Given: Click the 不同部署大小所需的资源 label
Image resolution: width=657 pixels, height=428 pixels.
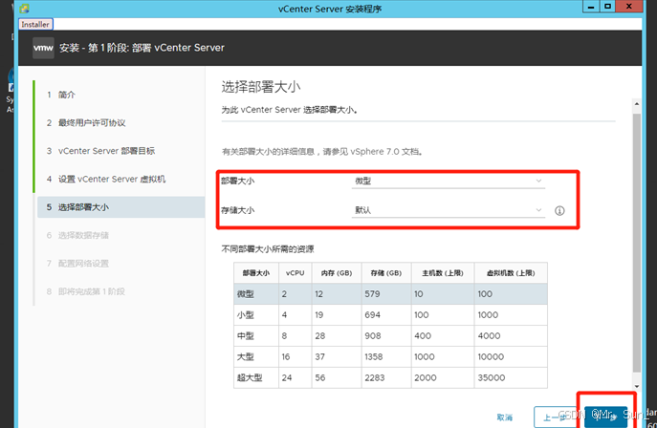Looking at the screenshot, I should (x=268, y=249).
